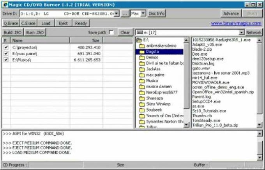Click the Ready button
Viewport: 265px width, 170px height.
(x=81, y=23)
